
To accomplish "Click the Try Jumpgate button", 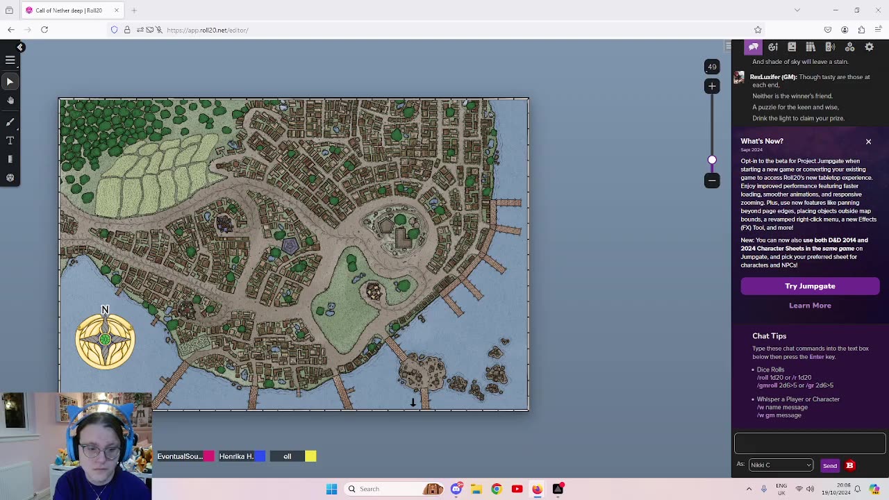I will [x=810, y=286].
